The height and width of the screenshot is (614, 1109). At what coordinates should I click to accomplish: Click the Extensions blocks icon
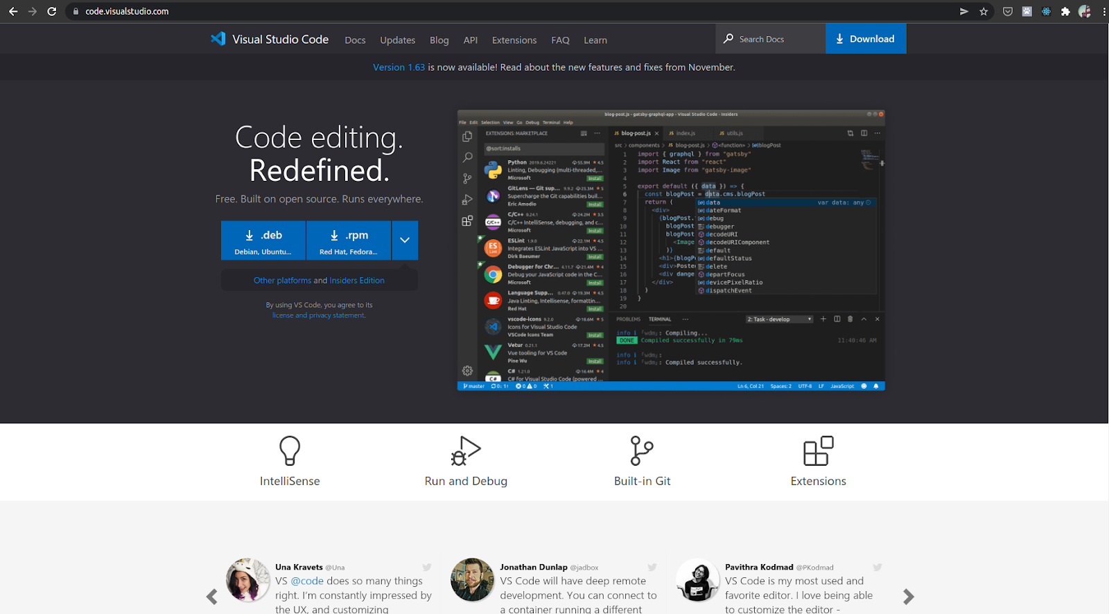819,450
